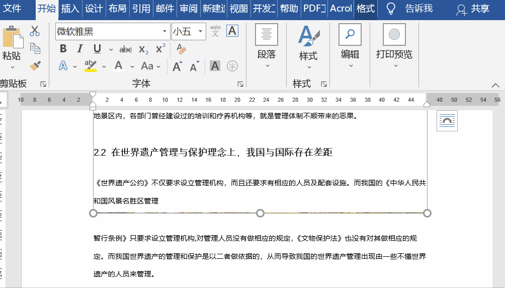Switch to the 插入 Insert tab
Image resolution: width=505 pixels, height=288 pixels.
coord(70,9)
